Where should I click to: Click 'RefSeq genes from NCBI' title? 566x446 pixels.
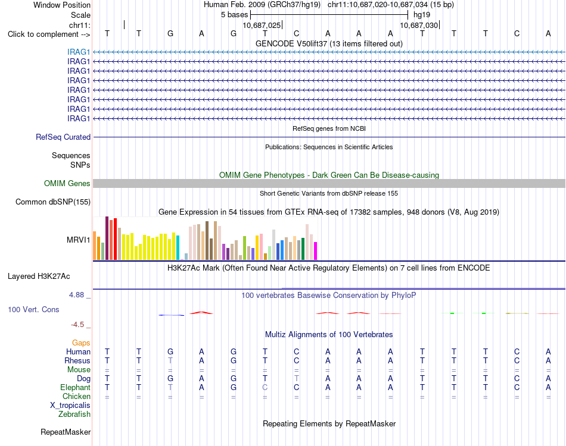coord(329,128)
